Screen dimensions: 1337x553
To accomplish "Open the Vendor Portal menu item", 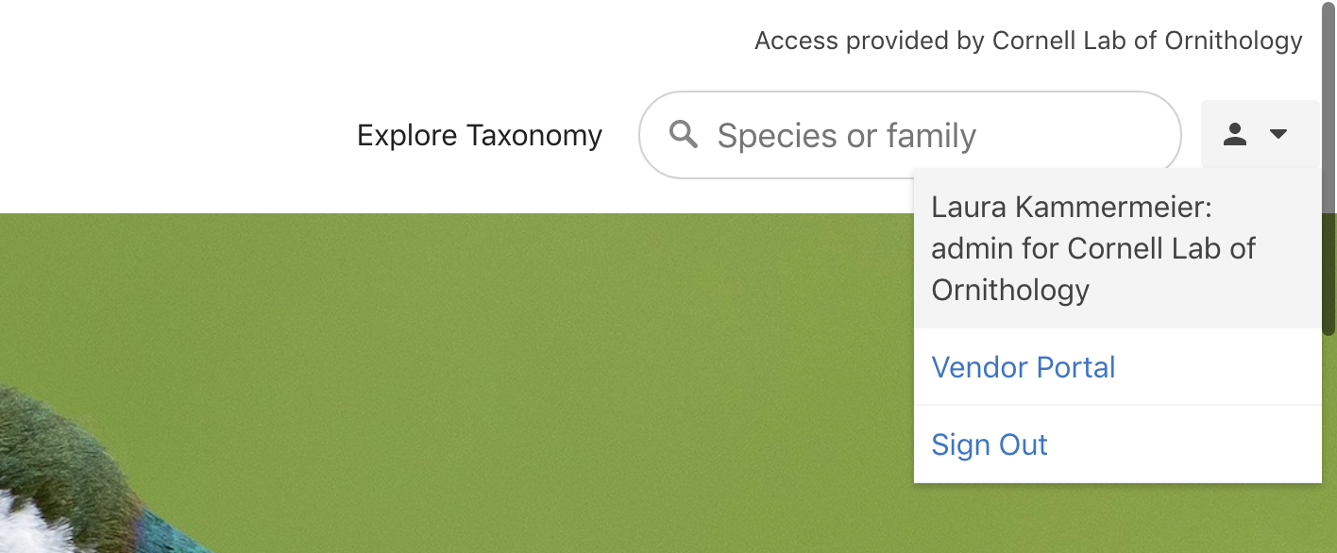I will [1024, 367].
